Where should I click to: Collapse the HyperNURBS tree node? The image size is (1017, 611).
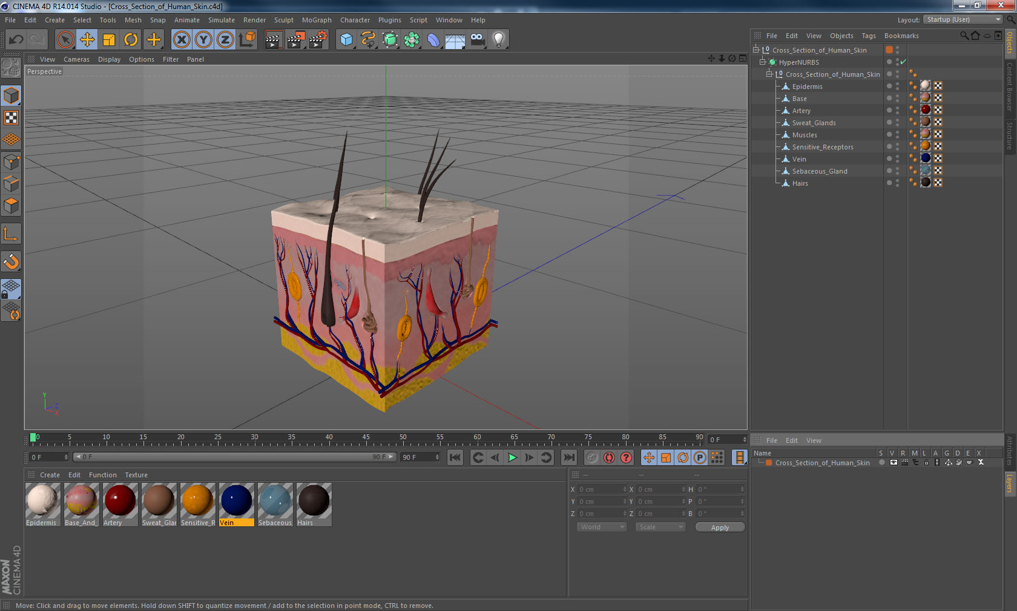click(x=763, y=62)
